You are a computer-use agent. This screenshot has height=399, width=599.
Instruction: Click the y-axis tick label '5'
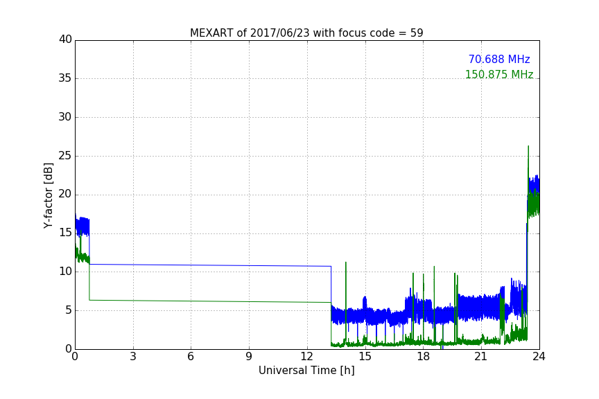point(69,310)
